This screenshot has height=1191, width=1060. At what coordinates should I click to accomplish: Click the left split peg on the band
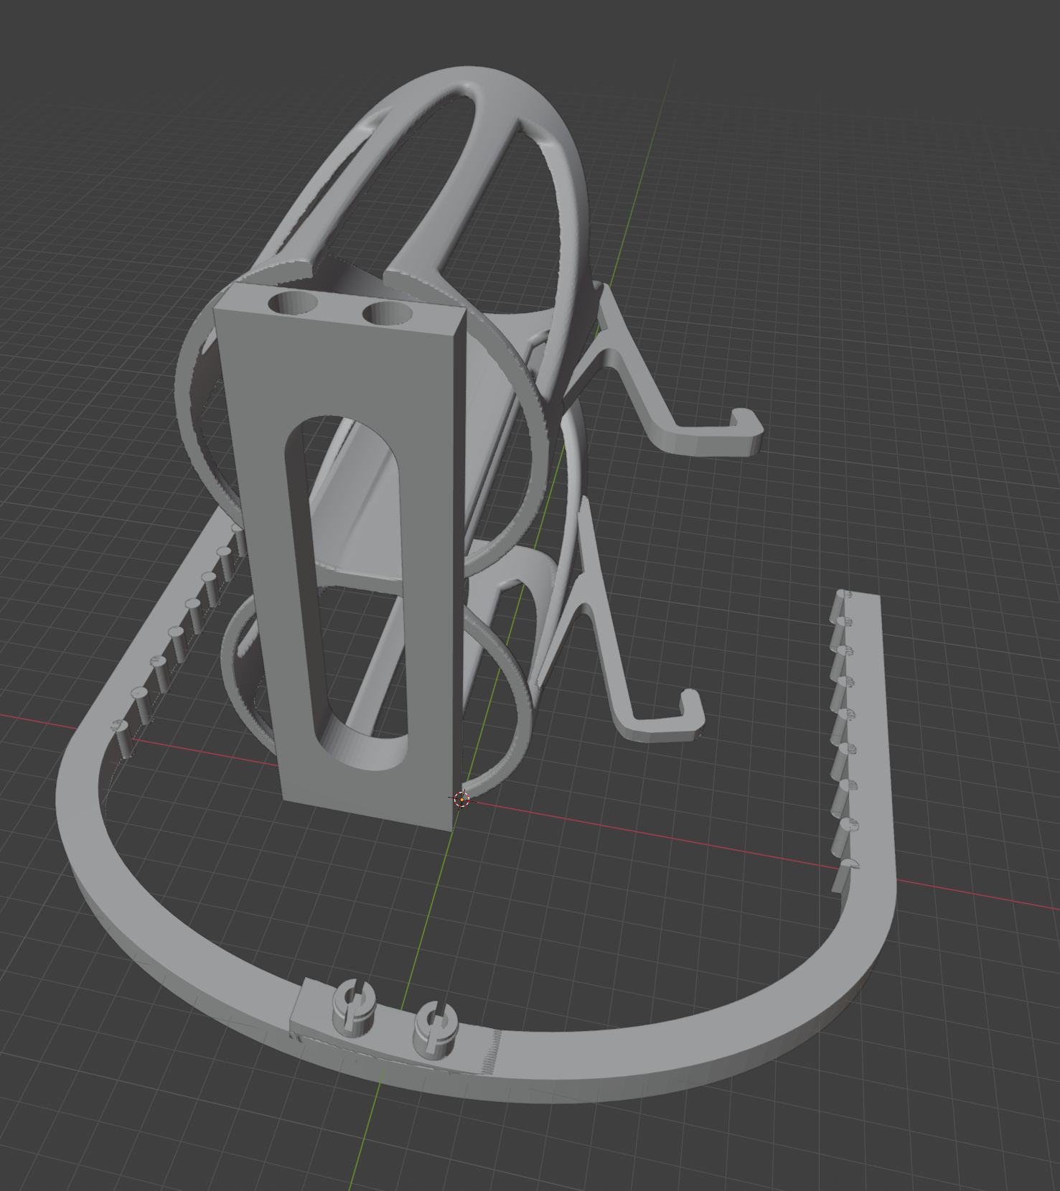[x=355, y=1006]
